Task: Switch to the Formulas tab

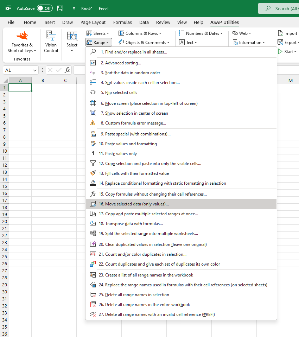Action: [x=122, y=23]
